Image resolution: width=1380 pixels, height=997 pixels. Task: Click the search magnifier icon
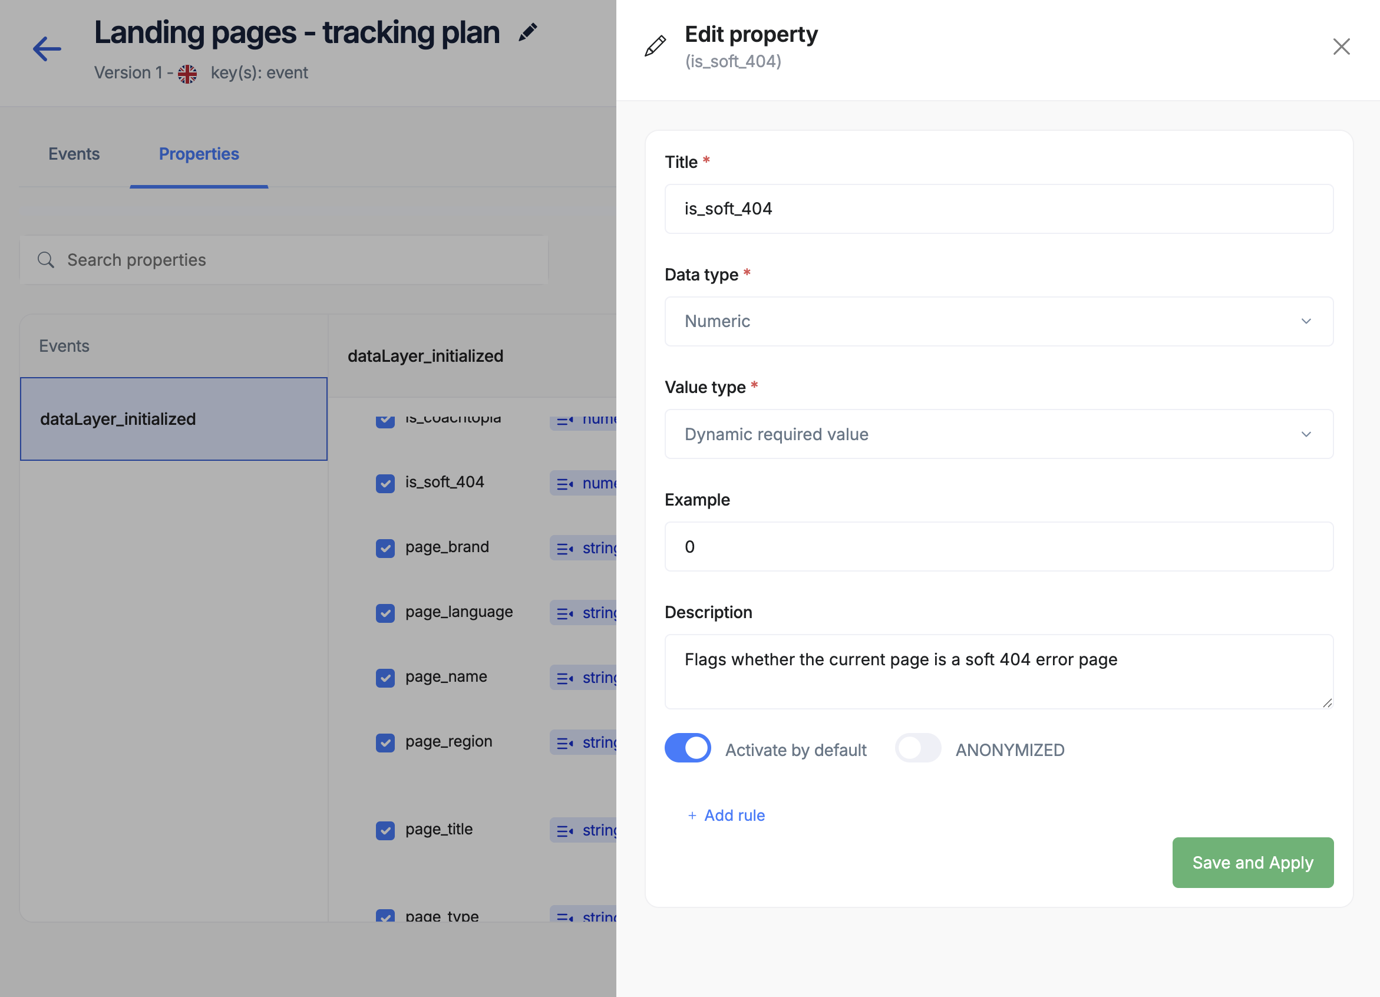tap(45, 260)
